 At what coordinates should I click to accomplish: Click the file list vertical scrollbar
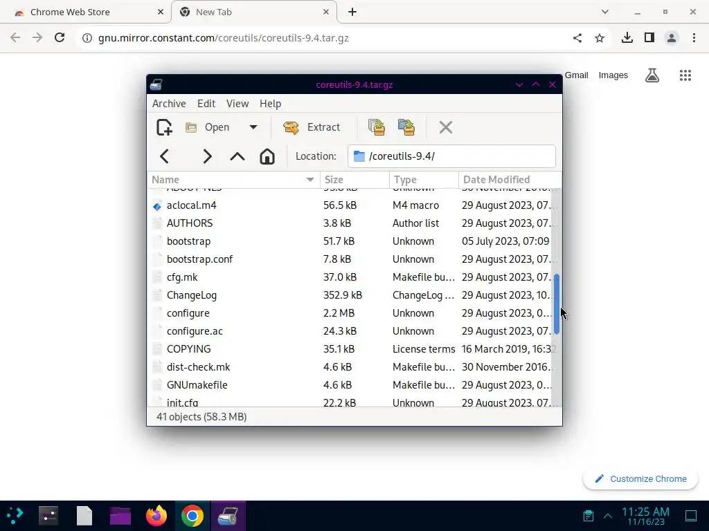(557, 304)
